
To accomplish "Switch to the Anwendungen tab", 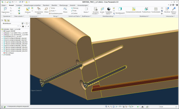I will (x=83, y=5).
